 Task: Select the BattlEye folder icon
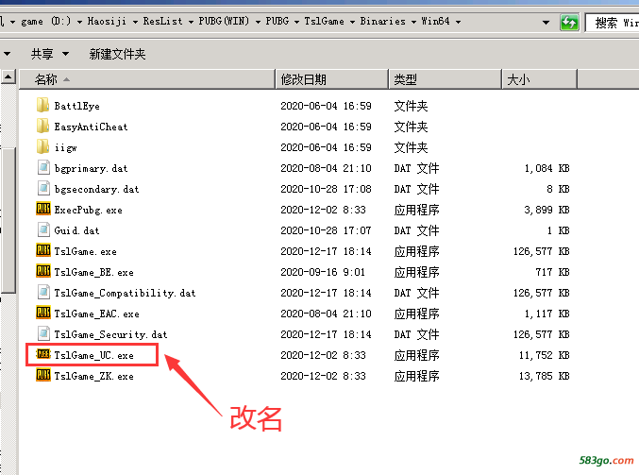42,105
